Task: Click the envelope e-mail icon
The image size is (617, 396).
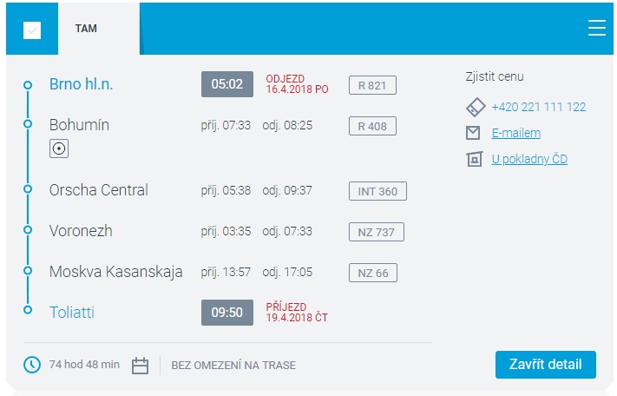Action: point(474,133)
